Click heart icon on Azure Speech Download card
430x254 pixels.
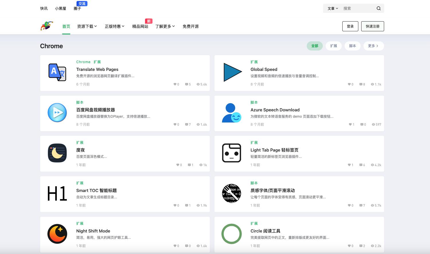[350, 125]
